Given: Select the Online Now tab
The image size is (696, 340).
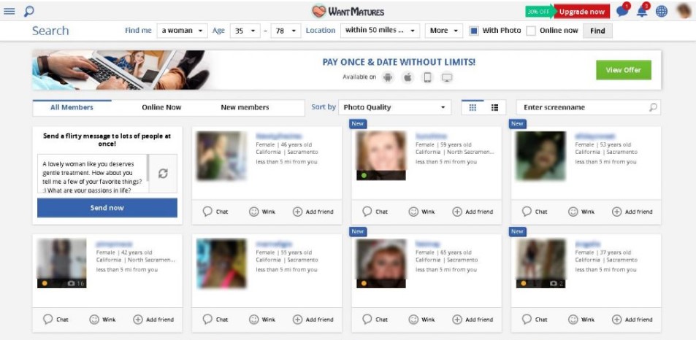Looking at the screenshot, I should click(161, 107).
